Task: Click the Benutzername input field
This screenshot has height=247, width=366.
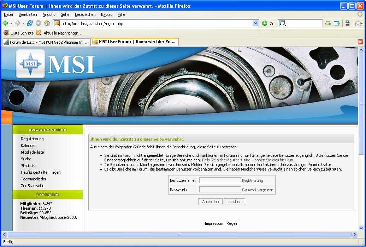Action: point(220,180)
